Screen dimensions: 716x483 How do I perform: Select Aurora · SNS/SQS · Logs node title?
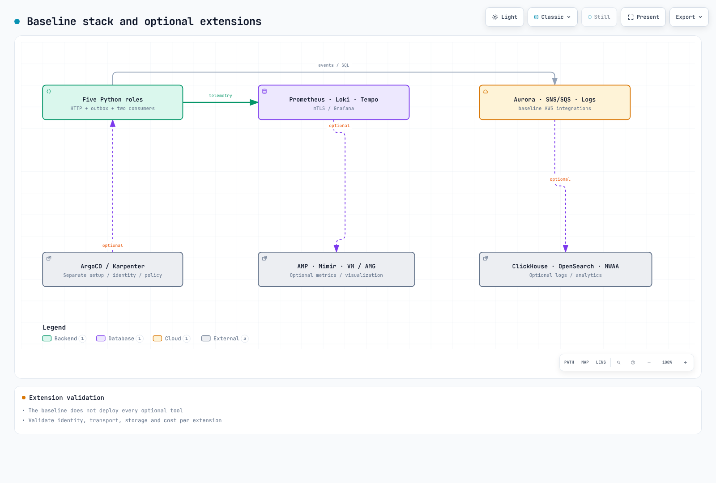tap(555, 99)
